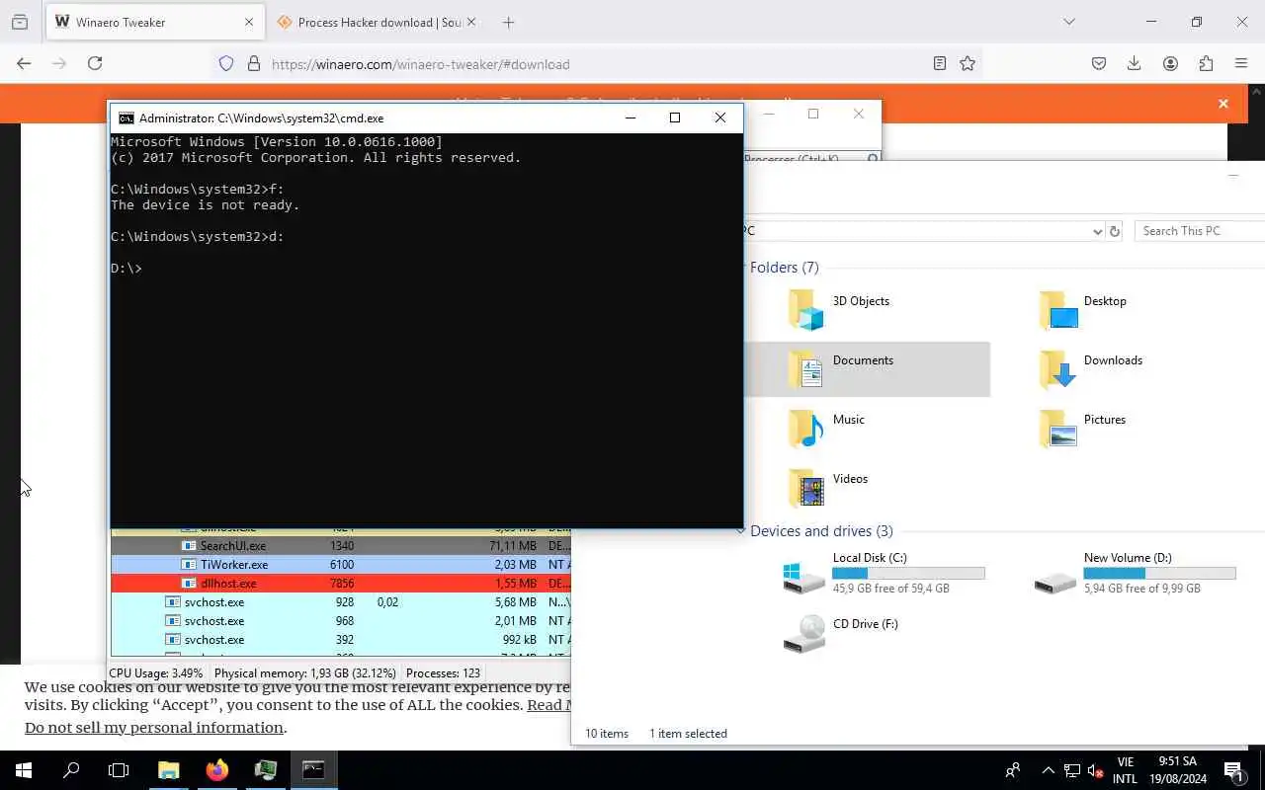
Task: Open taskbar search
Action: (x=71, y=770)
